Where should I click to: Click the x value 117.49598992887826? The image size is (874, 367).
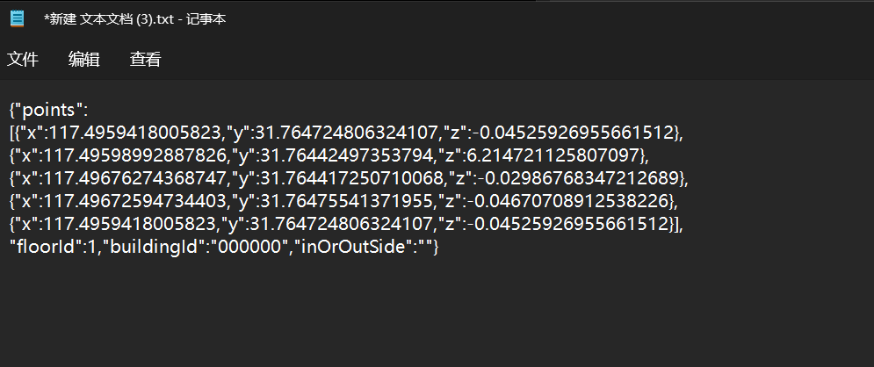coord(136,155)
